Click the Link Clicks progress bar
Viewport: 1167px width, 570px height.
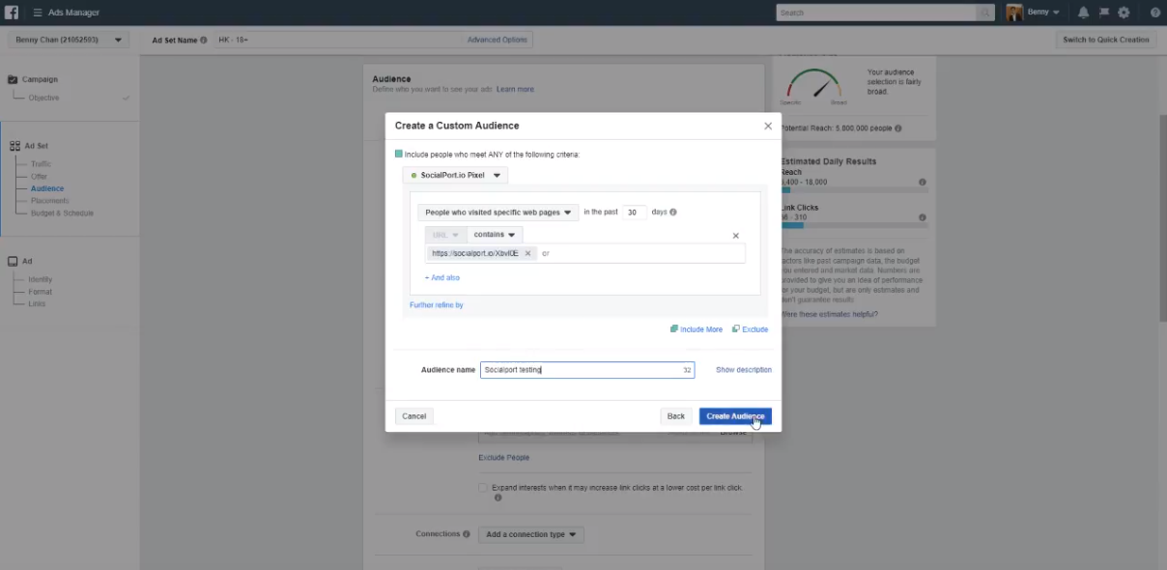(853, 225)
